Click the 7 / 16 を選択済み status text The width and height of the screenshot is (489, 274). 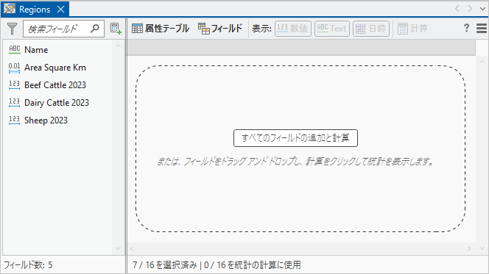pyautogui.click(x=165, y=265)
